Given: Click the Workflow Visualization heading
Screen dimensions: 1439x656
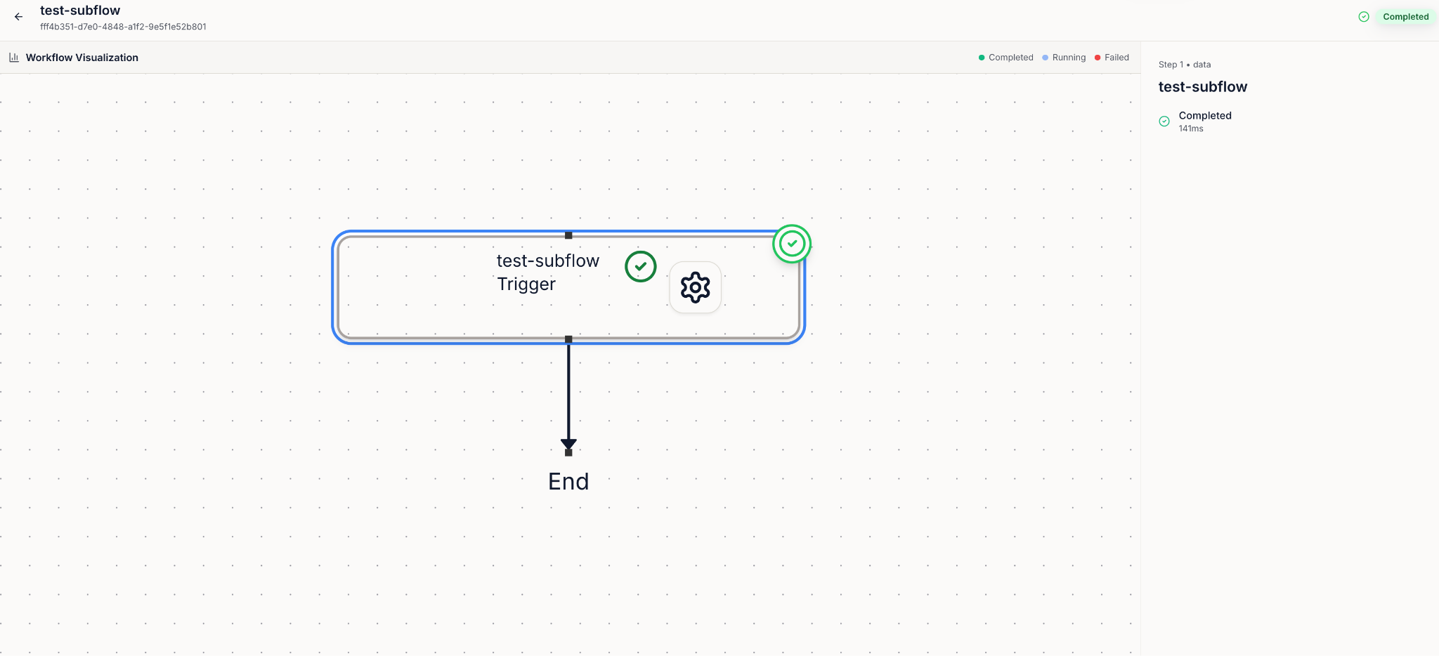Looking at the screenshot, I should [x=82, y=58].
